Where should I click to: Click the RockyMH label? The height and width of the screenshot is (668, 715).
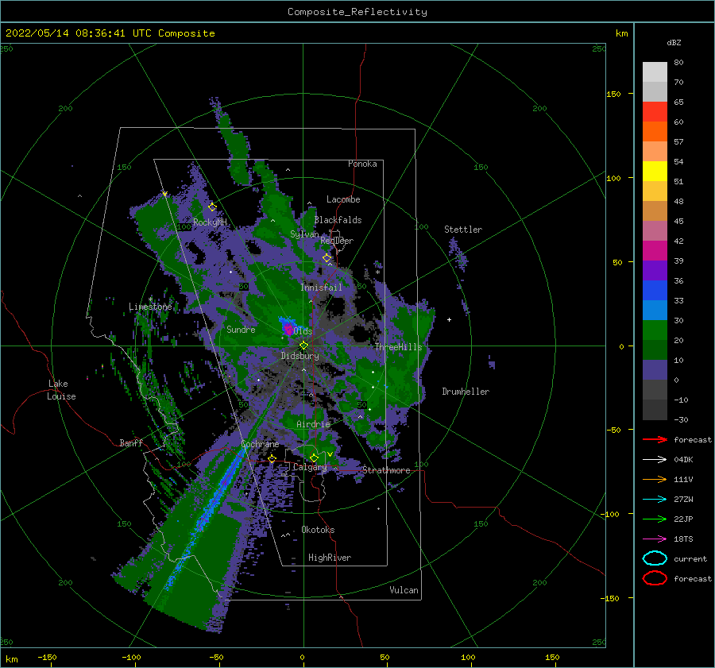210,222
